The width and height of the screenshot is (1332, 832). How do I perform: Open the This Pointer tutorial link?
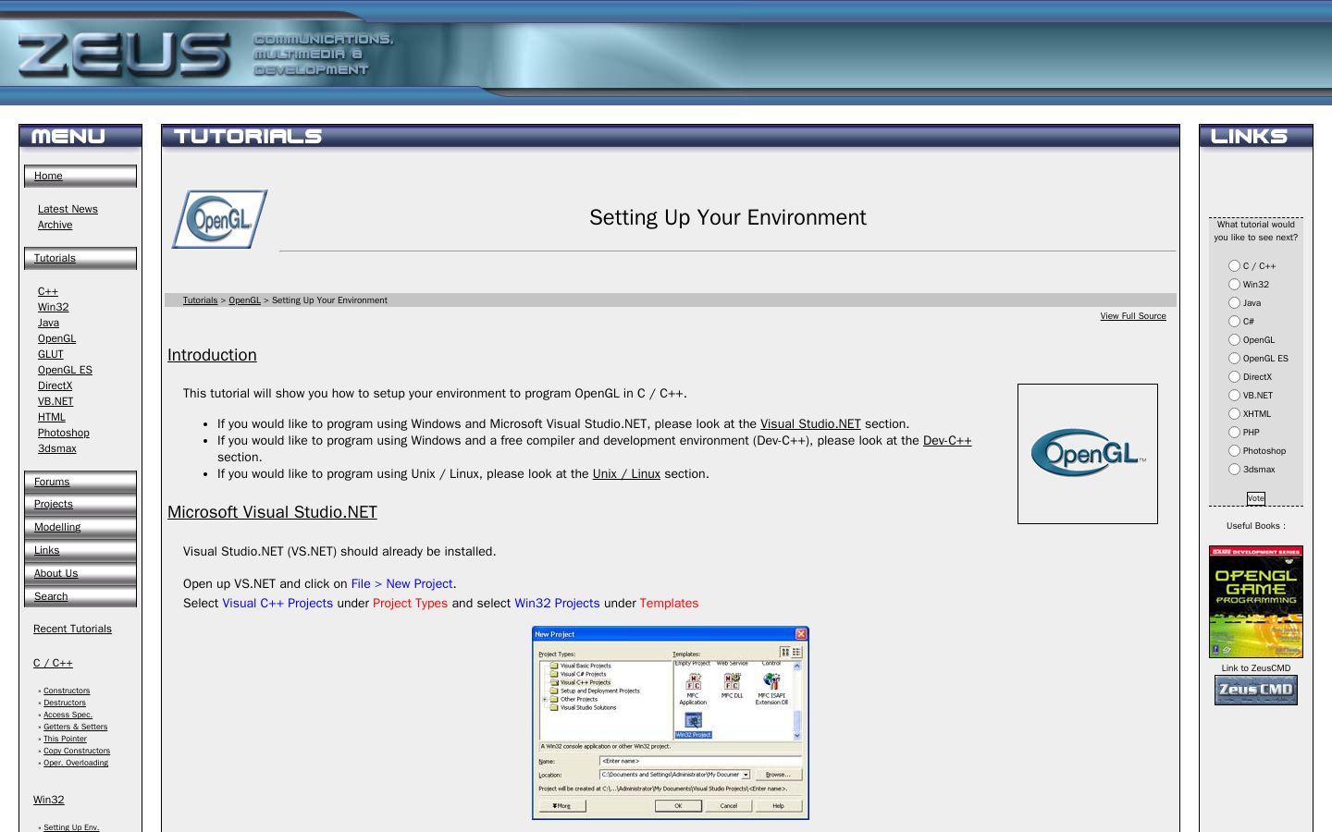[x=65, y=739]
